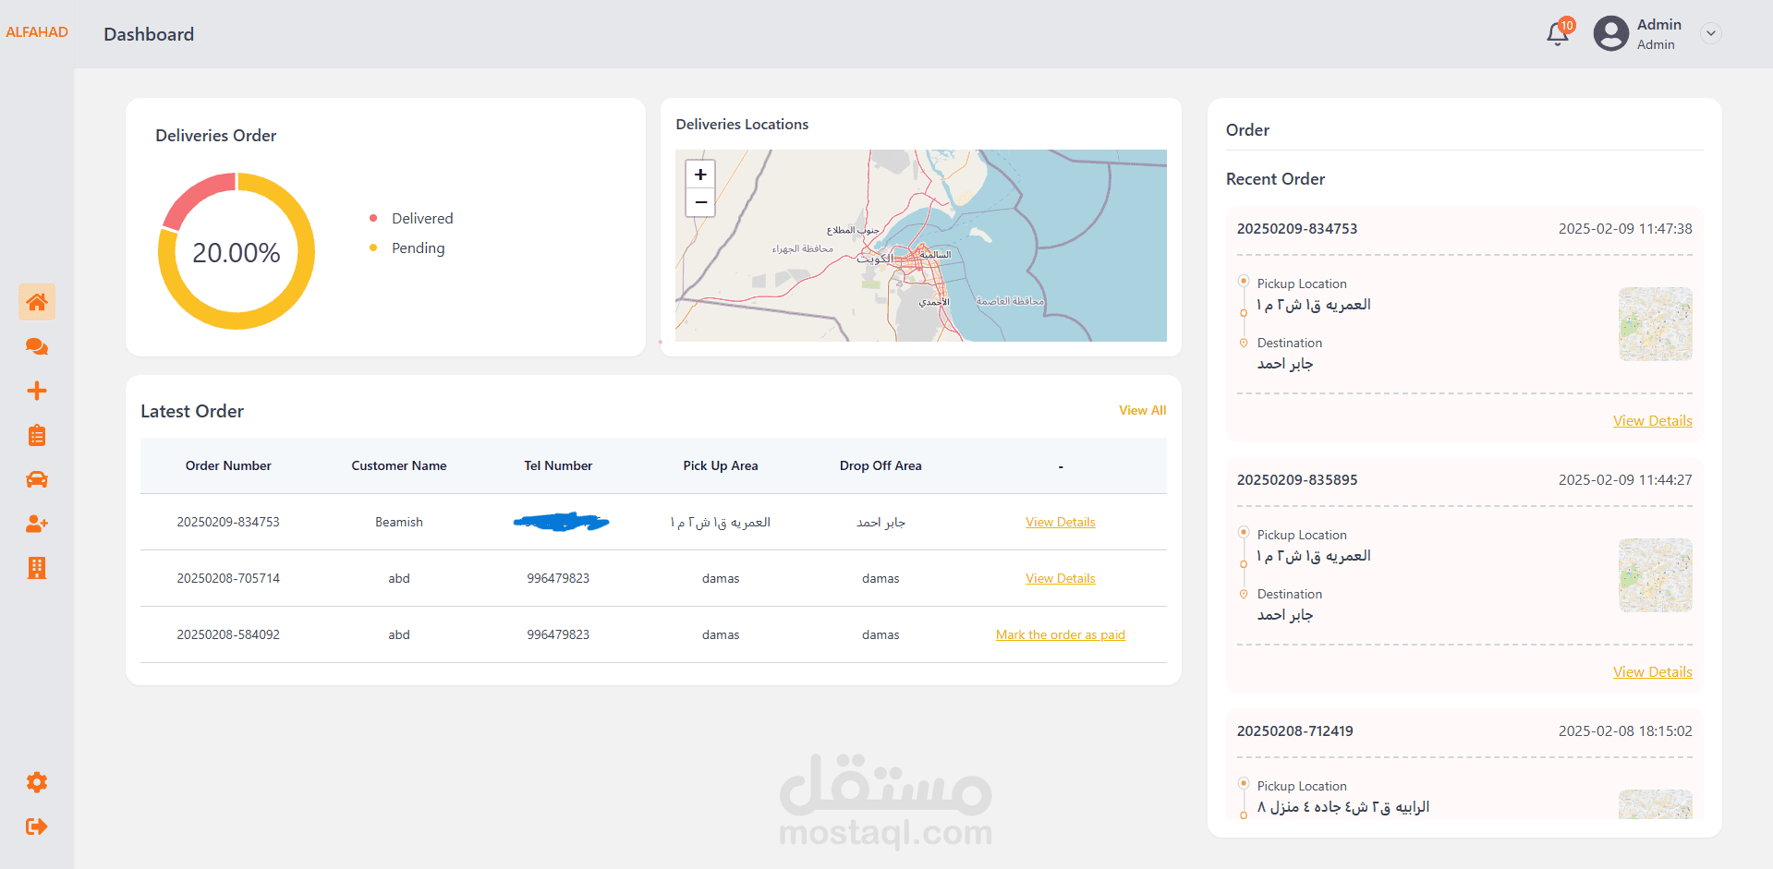The height and width of the screenshot is (869, 1773).
Task: Click timestamp 2025-02-09 11:47:38
Action: point(1625,228)
